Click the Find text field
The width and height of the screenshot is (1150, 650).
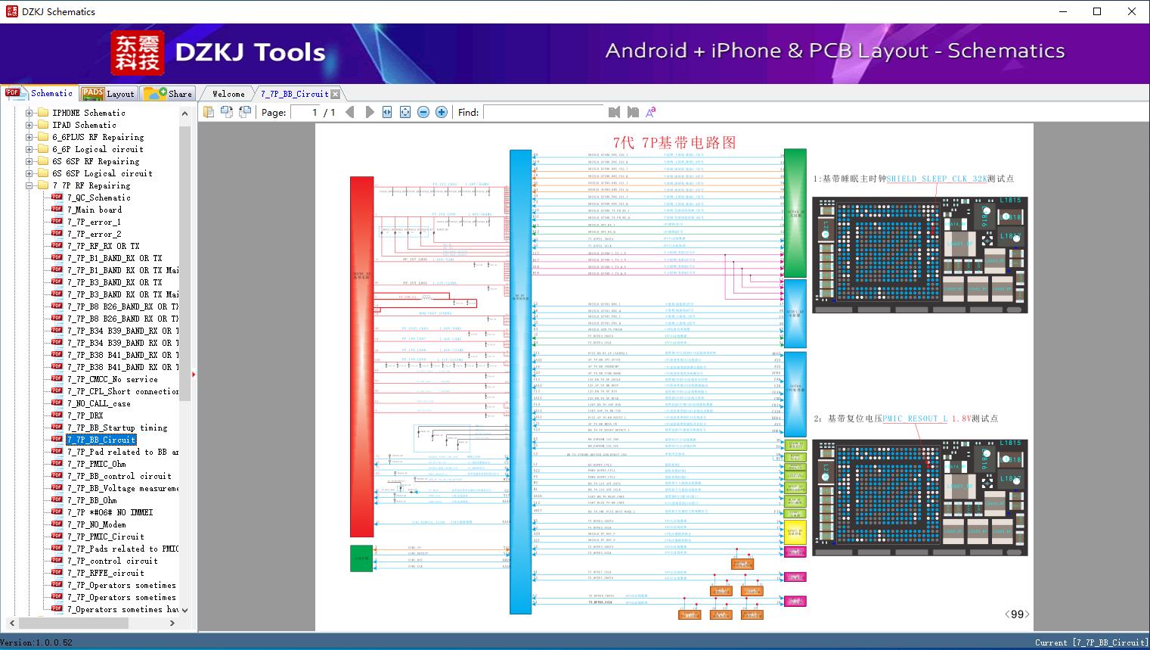point(543,112)
